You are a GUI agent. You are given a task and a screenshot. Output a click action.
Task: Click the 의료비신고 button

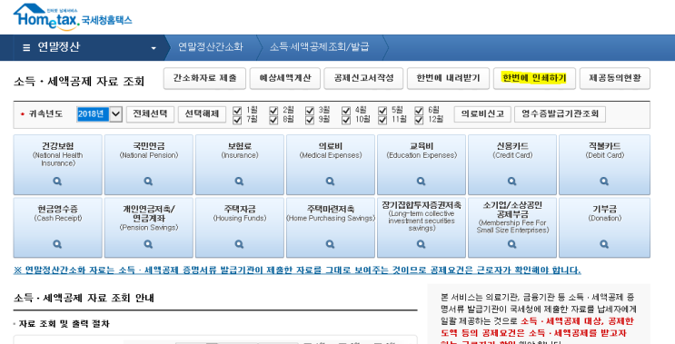click(x=482, y=114)
